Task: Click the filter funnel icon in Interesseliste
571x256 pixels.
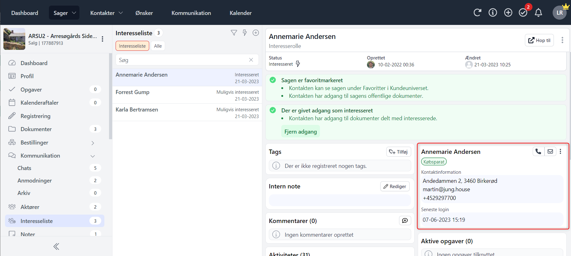Action: pyautogui.click(x=234, y=33)
